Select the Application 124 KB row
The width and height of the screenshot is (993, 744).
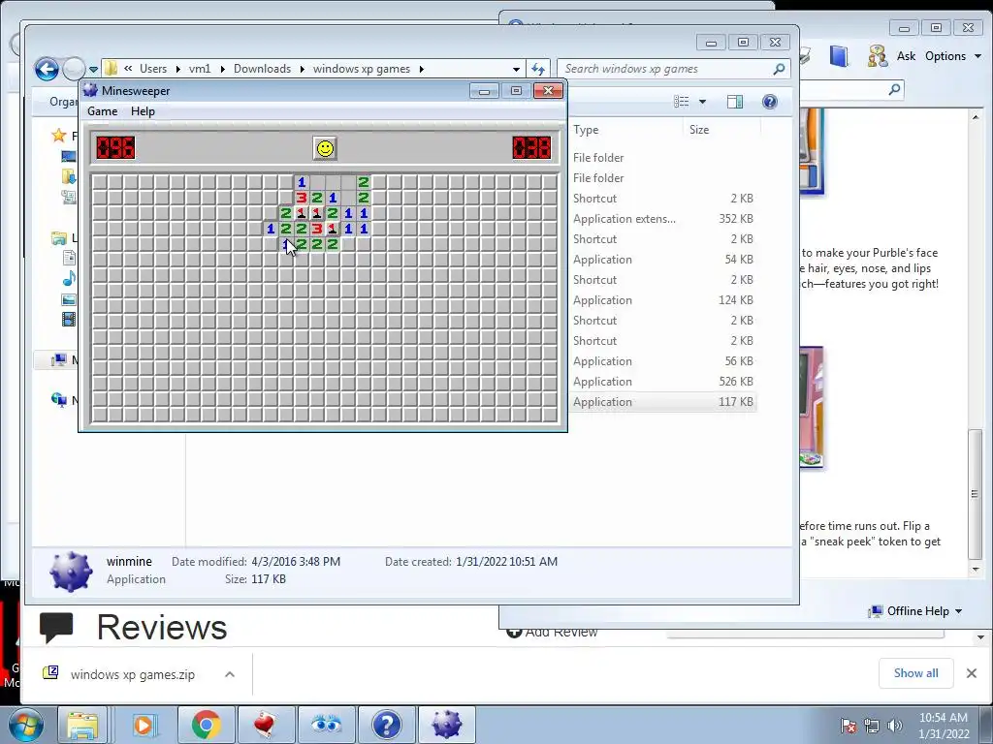pos(663,300)
